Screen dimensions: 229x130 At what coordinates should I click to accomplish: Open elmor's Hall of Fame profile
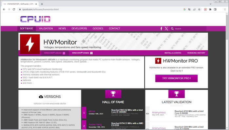[x=92, y=111]
